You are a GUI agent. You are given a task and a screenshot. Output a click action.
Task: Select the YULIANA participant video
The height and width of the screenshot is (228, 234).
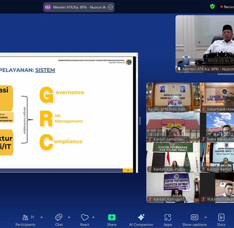217,188
